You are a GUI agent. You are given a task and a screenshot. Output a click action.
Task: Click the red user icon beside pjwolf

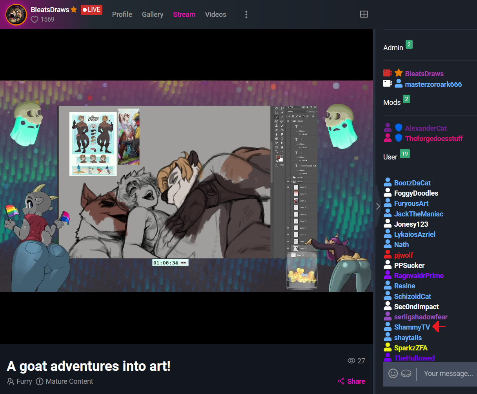pos(388,255)
